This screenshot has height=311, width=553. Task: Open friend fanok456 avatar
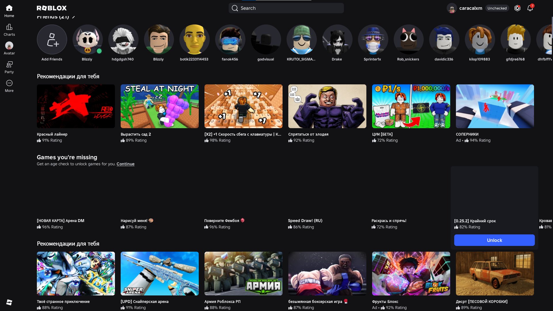tap(230, 39)
